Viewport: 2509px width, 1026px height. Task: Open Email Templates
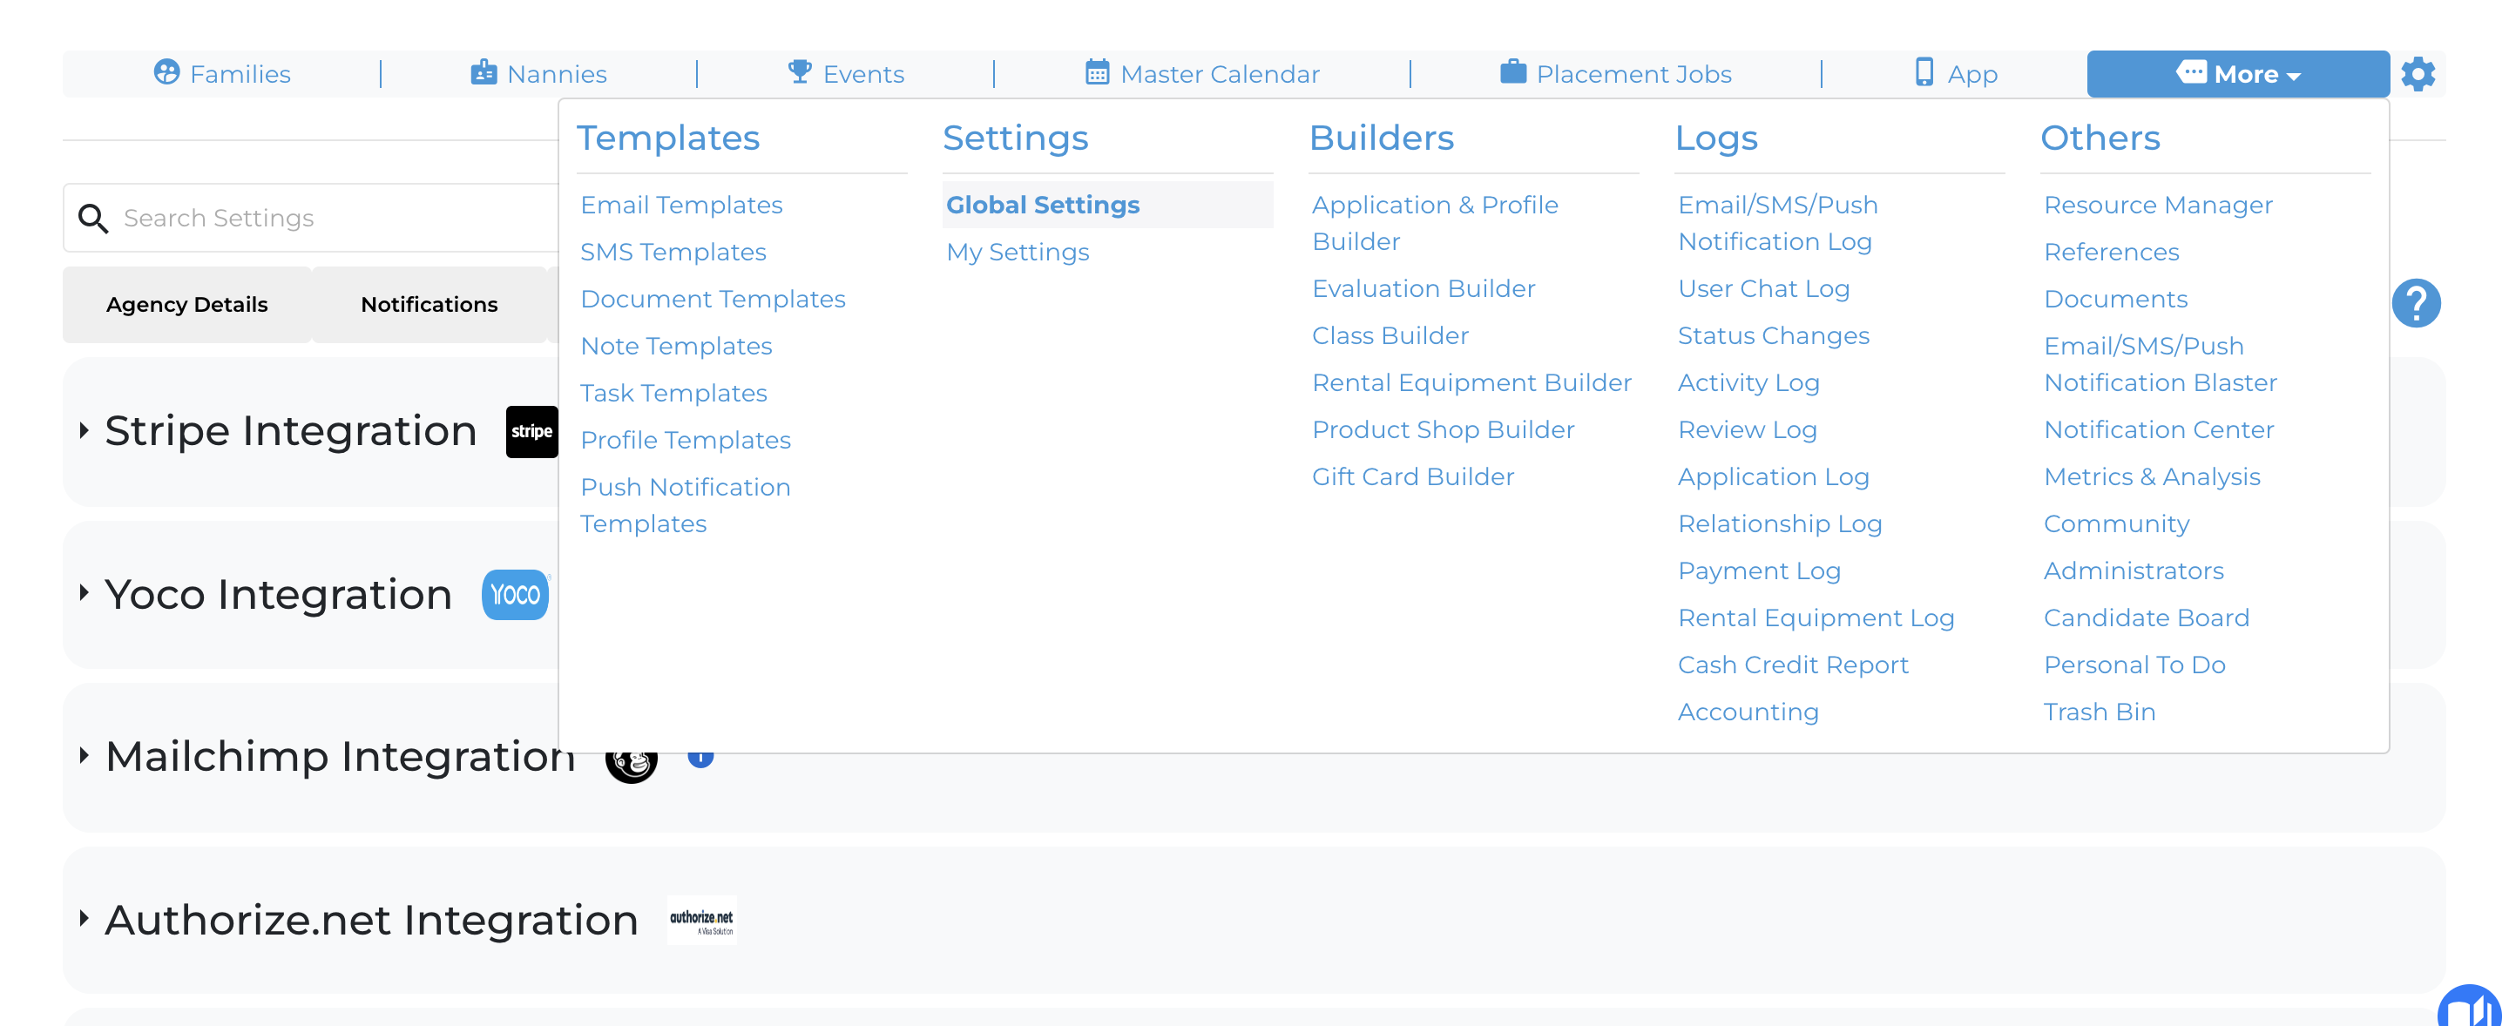click(x=680, y=206)
